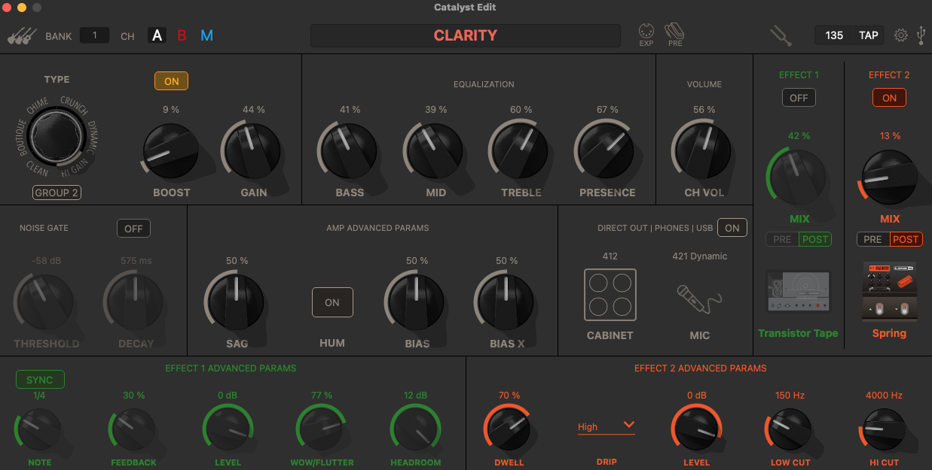The image size is (932, 470).
Task: Open the CLARITY preset name selector
Action: 466,35
